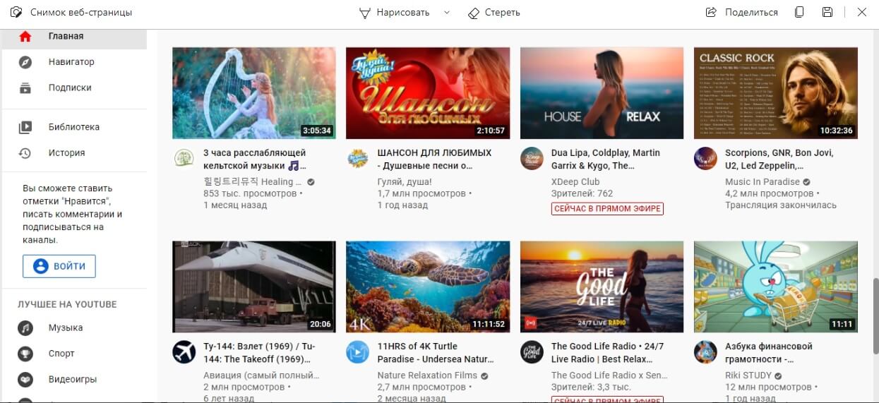
Task: Open the Video Games (Видеоигры) menu item
Action: pos(72,380)
